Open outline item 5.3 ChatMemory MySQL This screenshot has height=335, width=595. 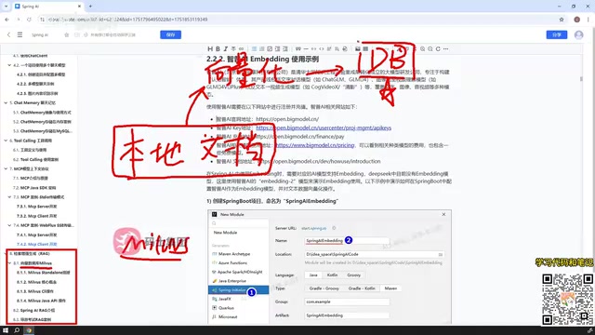coord(43,131)
